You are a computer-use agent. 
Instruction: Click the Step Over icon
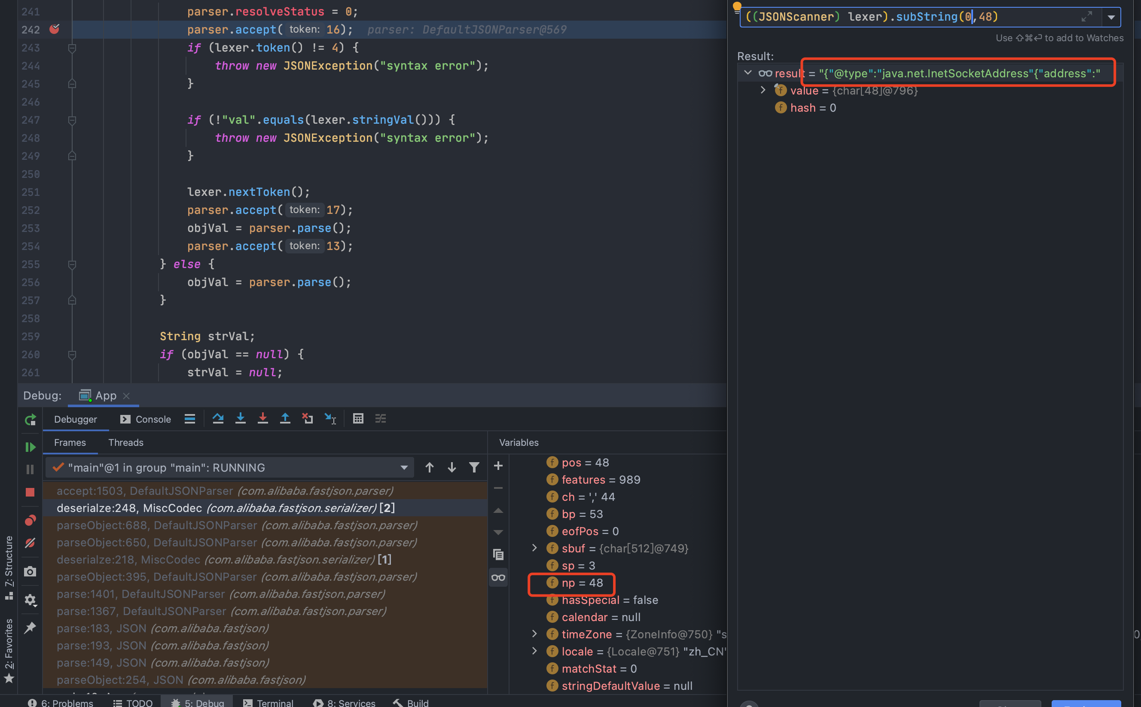[218, 418]
